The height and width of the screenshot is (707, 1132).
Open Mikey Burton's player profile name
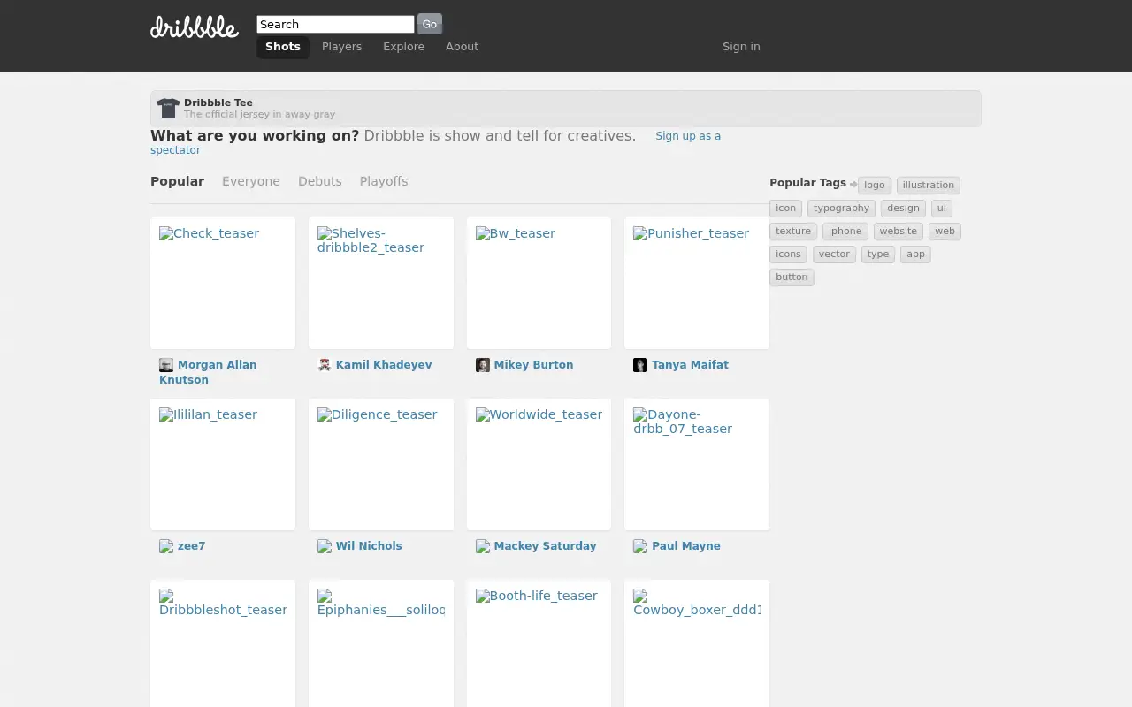[x=533, y=365]
